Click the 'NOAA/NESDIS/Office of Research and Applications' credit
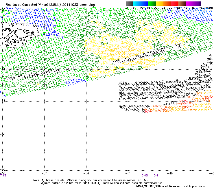The width and height of the screenshot is (214, 188). (170, 186)
